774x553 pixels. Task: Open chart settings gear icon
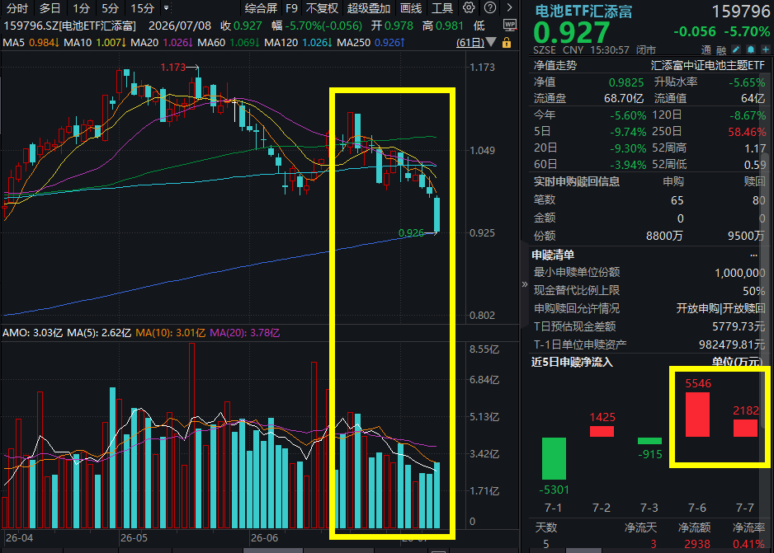click(469, 8)
